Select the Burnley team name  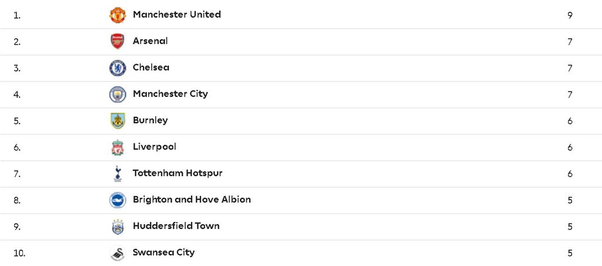[150, 120]
